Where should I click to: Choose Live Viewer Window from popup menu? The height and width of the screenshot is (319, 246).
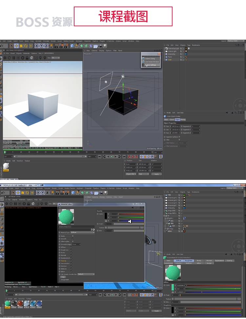[x=151, y=62]
